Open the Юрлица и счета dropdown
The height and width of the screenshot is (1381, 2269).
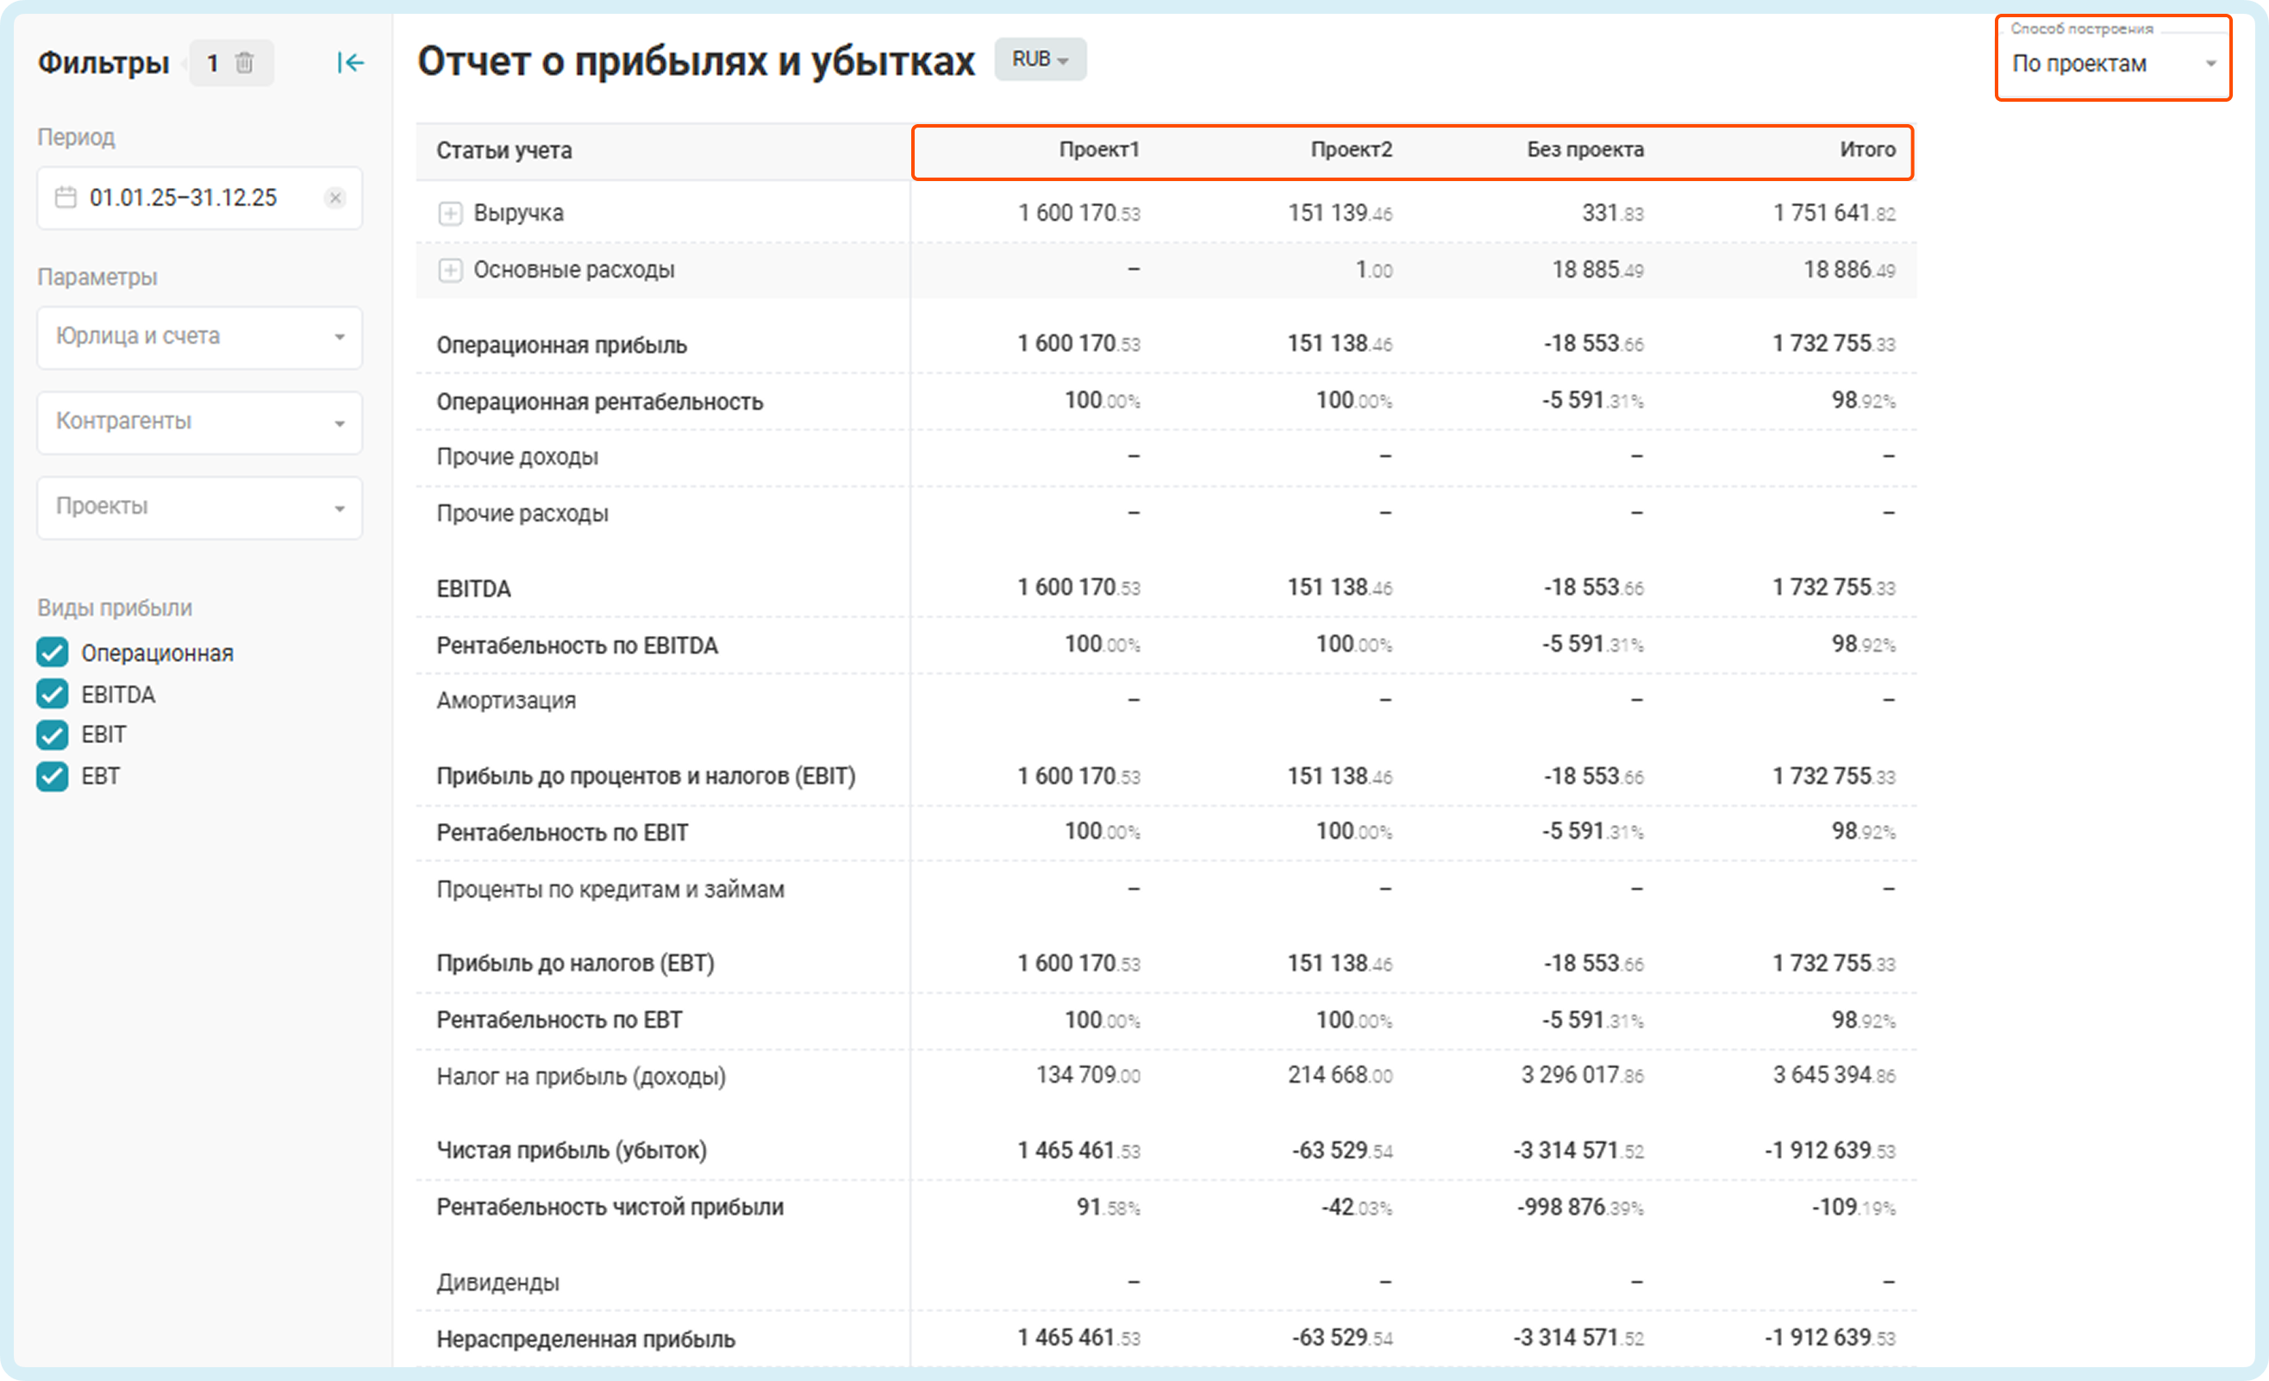pos(199,337)
